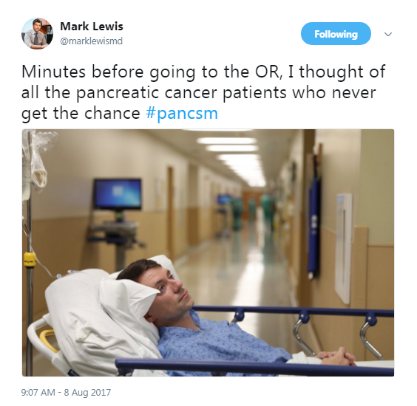Image resolution: width=417 pixels, height=406 pixels.
Task: Open the #pancsm hashtag link
Action: pyautogui.click(x=182, y=114)
